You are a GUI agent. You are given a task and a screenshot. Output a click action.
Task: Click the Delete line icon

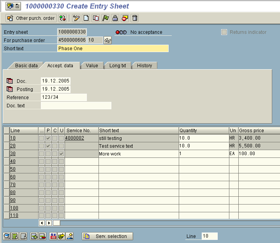(42, 236)
